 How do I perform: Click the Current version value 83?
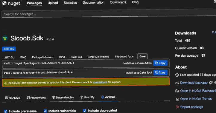(202, 48)
